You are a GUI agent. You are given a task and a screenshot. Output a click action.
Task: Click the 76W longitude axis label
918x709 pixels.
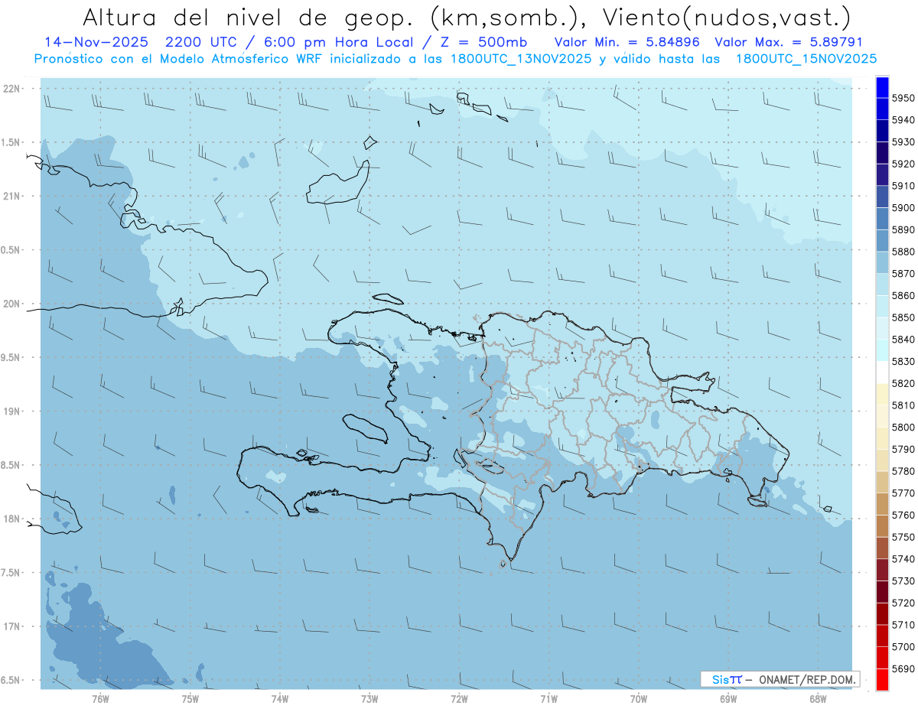101,698
